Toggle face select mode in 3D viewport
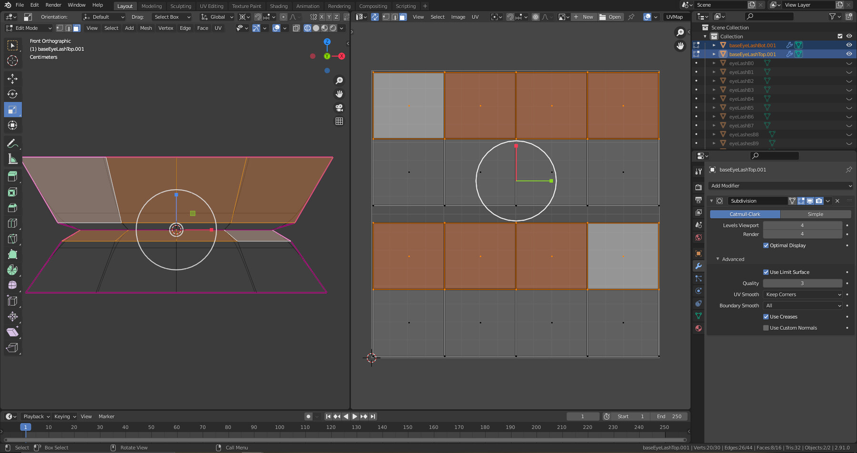Viewport: 857px width, 453px height. tap(77, 28)
